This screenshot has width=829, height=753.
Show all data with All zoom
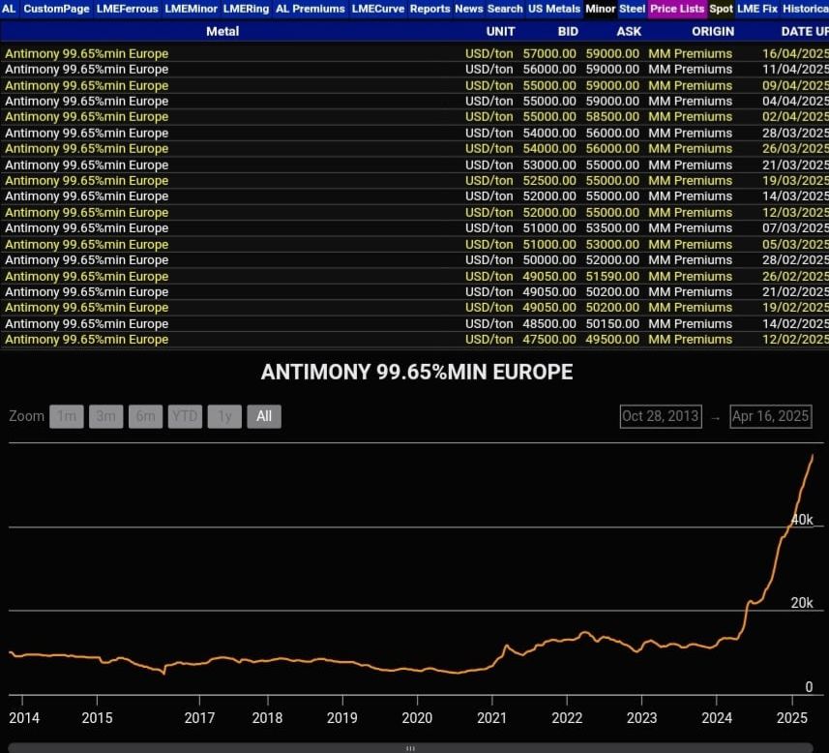tap(264, 416)
